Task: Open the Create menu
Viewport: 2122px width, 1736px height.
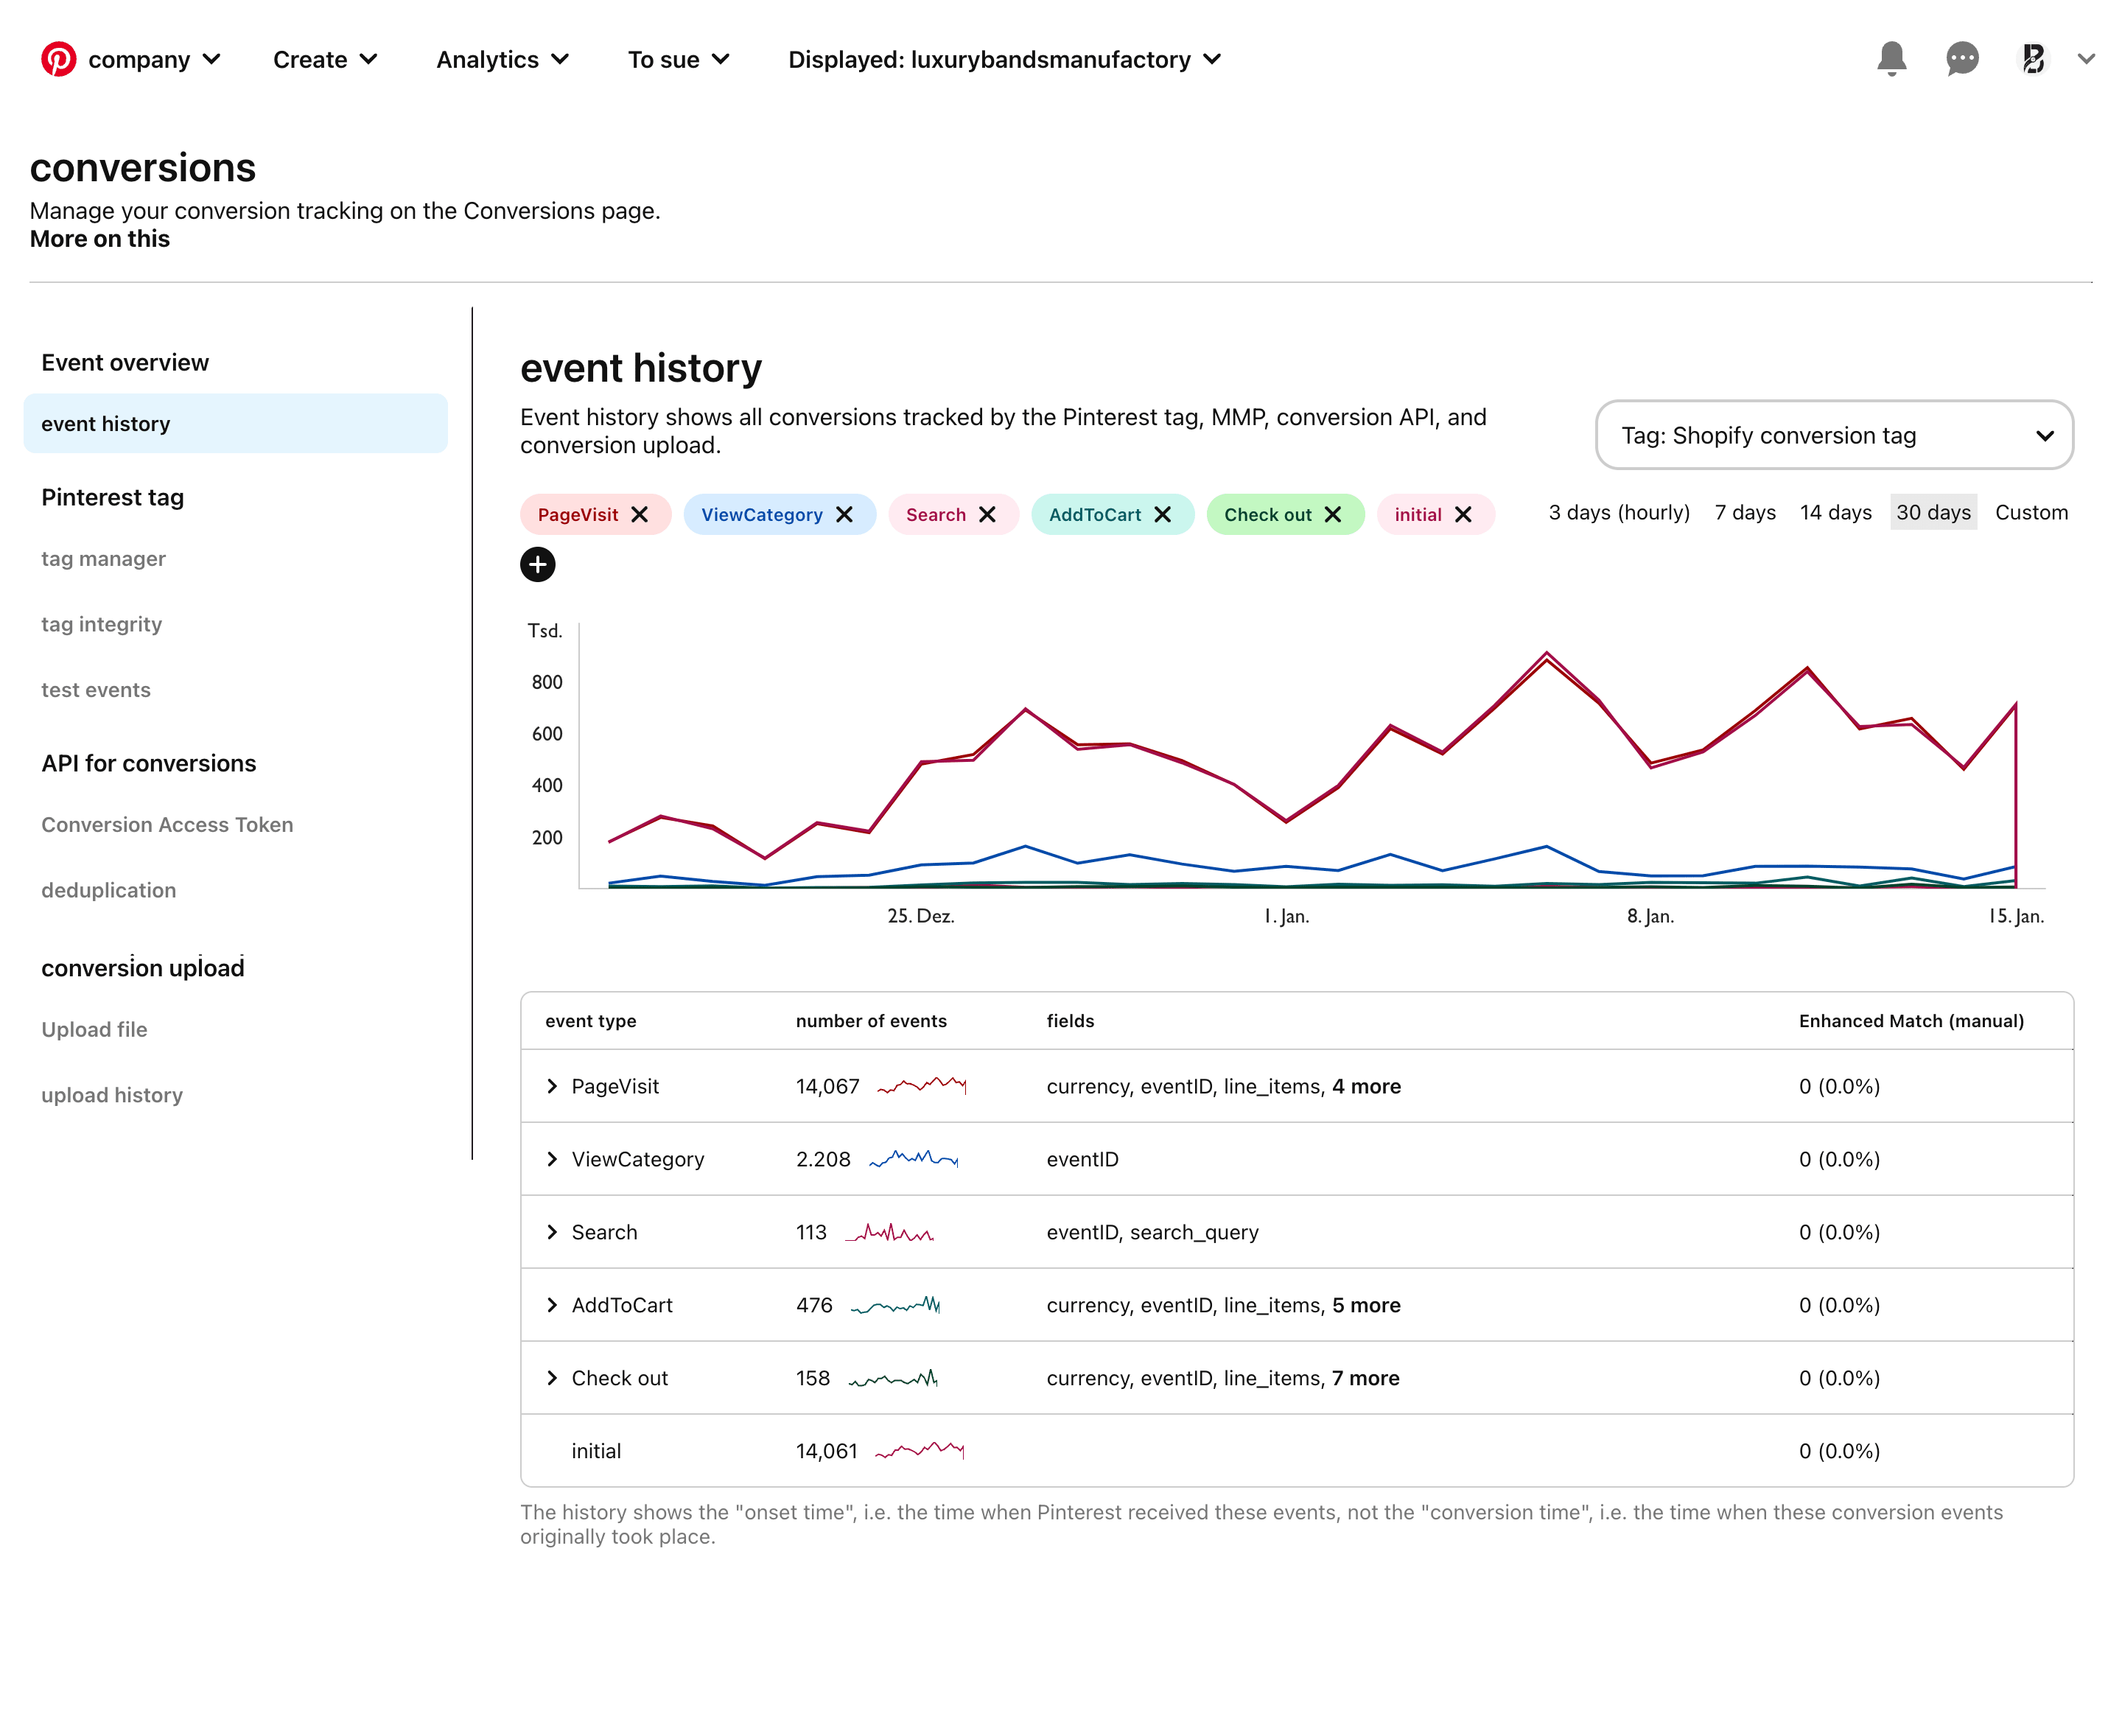Action: [x=325, y=60]
